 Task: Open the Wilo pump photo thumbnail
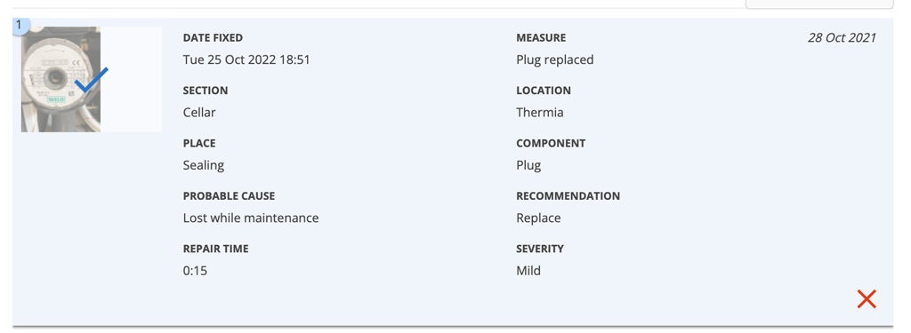click(61, 80)
